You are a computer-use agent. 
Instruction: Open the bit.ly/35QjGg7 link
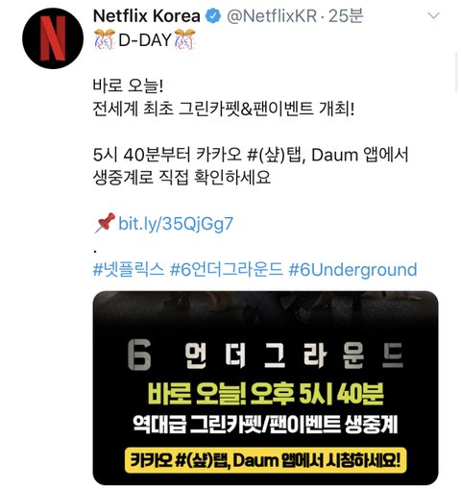click(x=176, y=223)
